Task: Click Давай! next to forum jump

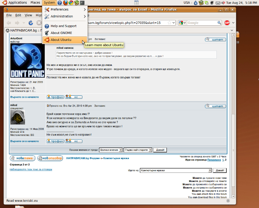Action: pos(220,171)
